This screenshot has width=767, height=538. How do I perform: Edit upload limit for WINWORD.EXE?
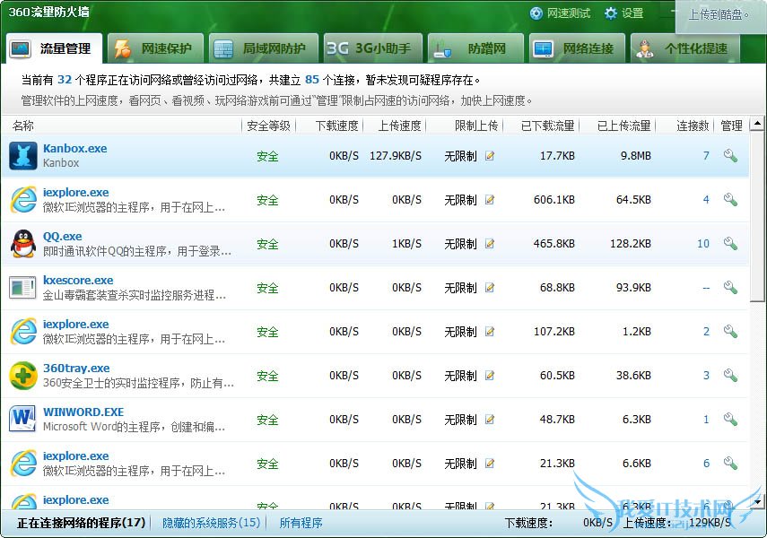coord(490,420)
